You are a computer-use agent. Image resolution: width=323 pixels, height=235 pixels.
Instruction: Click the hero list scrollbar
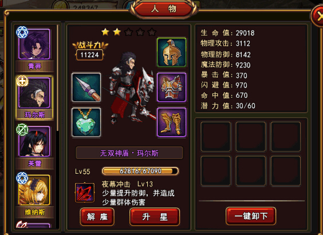[58, 78]
